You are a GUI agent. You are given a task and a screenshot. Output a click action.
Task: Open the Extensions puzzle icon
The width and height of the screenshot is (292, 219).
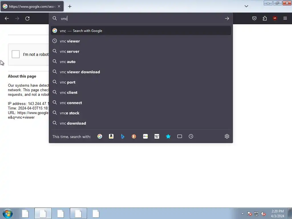[265, 18]
